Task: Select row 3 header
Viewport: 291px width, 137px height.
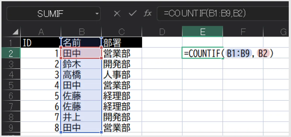Action: pos(11,64)
